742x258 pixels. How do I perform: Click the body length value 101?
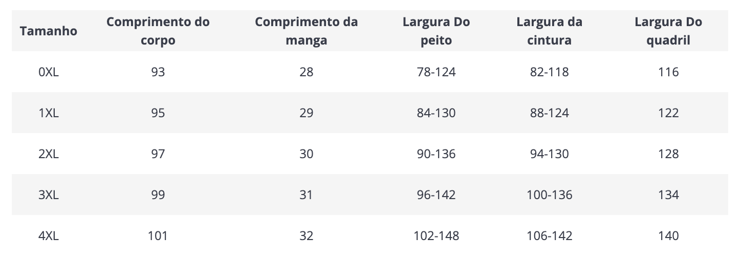tap(158, 236)
